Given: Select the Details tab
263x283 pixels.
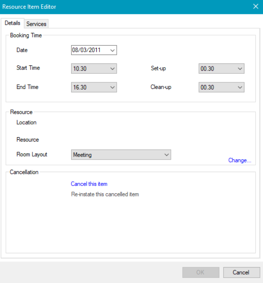Looking at the screenshot, I should [x=12, y=23].
